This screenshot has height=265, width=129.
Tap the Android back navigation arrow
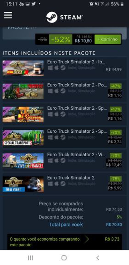pyautogui.click(x=98, y=258)
